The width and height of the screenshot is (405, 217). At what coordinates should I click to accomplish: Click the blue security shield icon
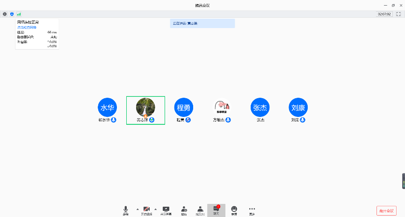pos(12,14)
